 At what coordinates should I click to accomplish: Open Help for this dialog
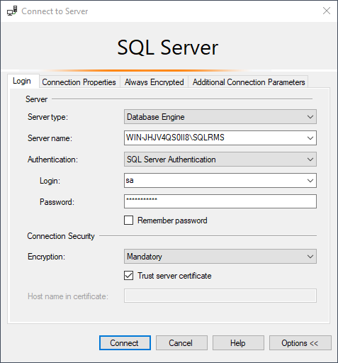click(x=238, y=343)
